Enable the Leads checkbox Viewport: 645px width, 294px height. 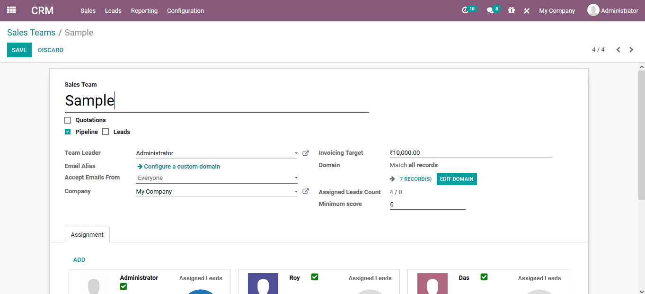[105, 131]
